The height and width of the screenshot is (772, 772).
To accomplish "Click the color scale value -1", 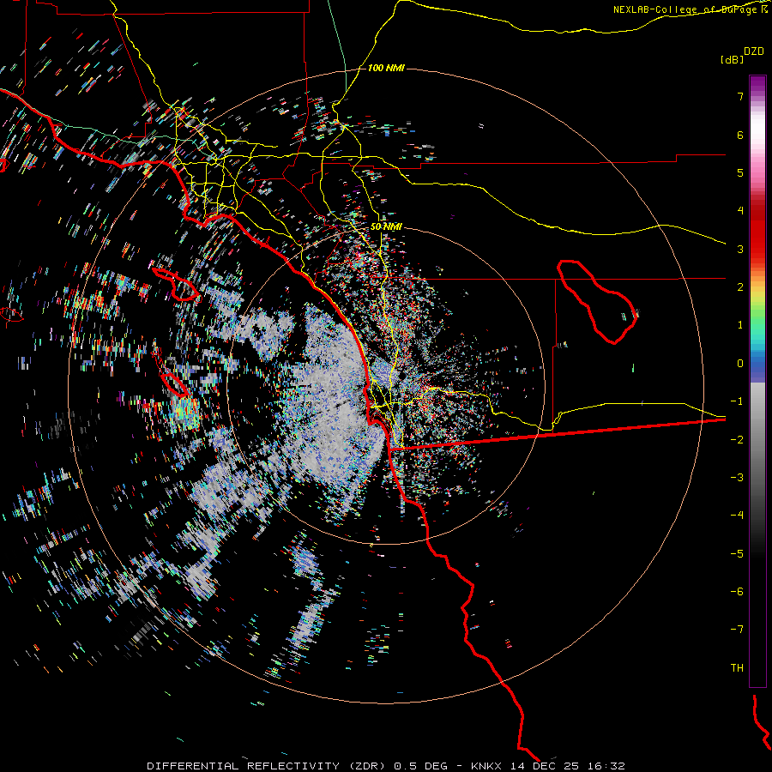I will coord(737,401).
